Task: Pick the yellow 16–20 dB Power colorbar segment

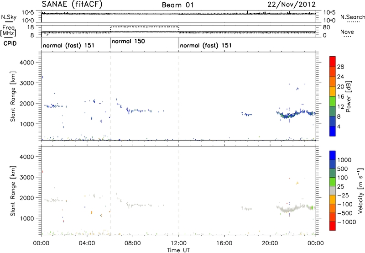Action: (333, 91)
